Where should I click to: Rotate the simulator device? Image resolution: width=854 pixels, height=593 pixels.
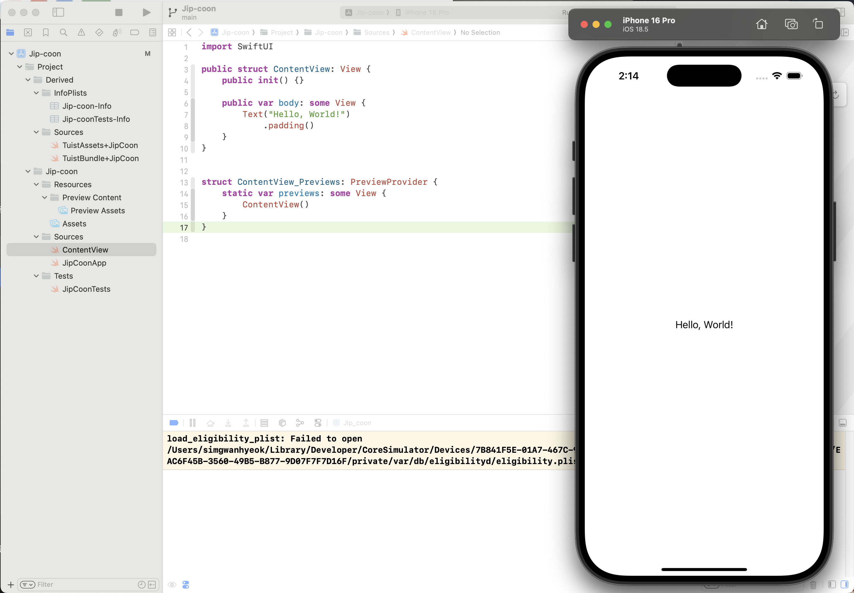[817, 24]
